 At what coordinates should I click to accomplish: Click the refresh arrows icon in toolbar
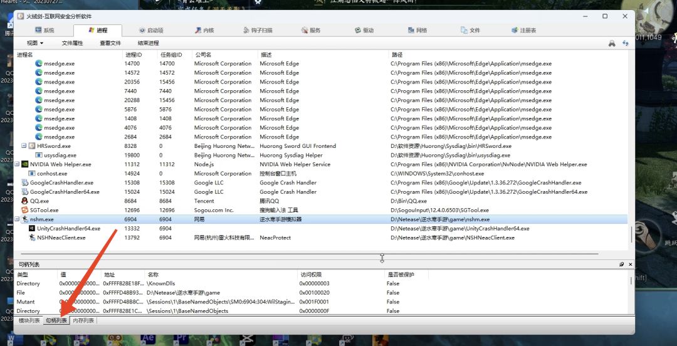pyautogui.click(x=625, y=44)
